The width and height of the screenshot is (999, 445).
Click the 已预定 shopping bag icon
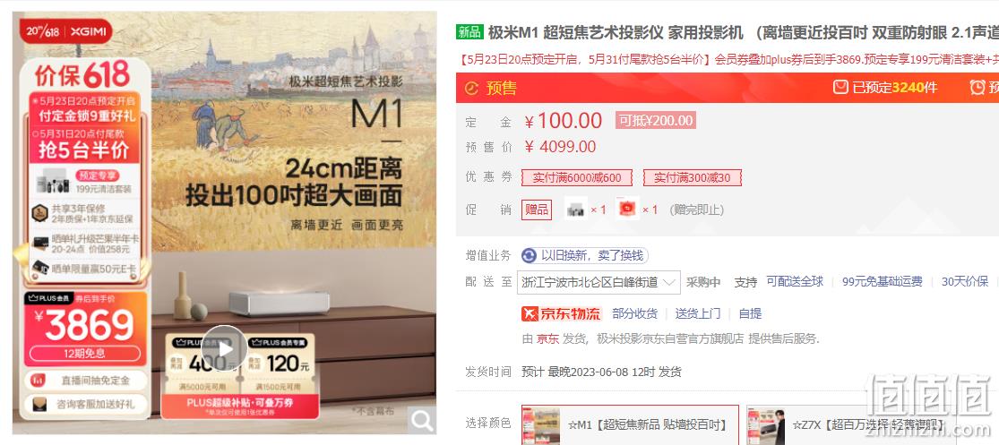pyautogui.click(x=840, y=87)
